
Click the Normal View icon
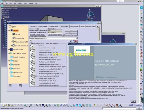(x=74, y=105)
